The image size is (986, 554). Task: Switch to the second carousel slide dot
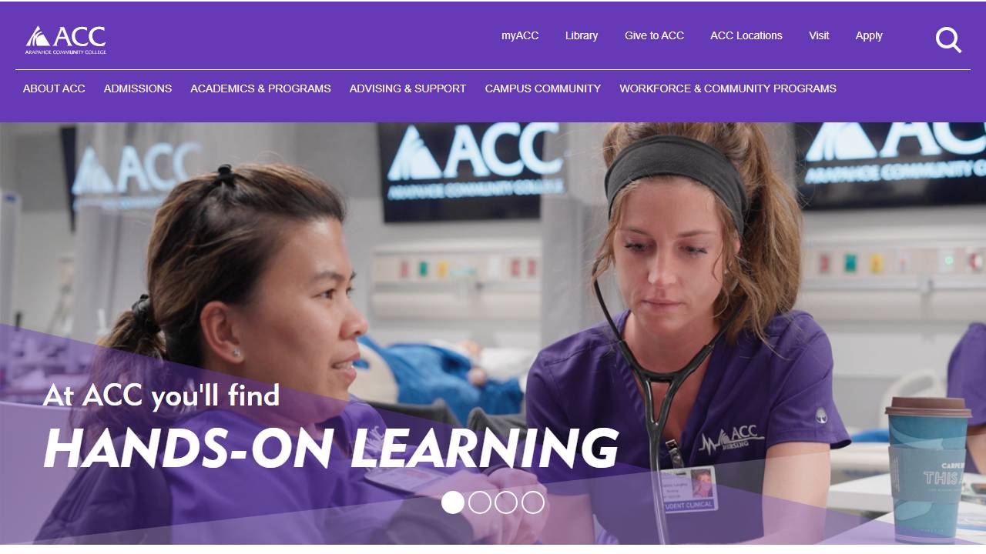(480, 502)
